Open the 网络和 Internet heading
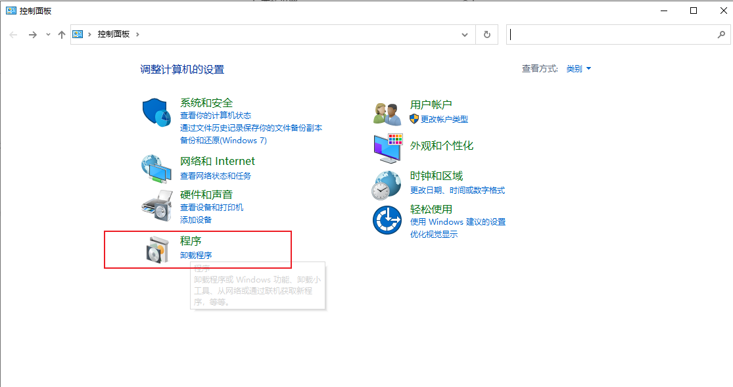This screenshot has height=387, width=733. coord(218,161)
